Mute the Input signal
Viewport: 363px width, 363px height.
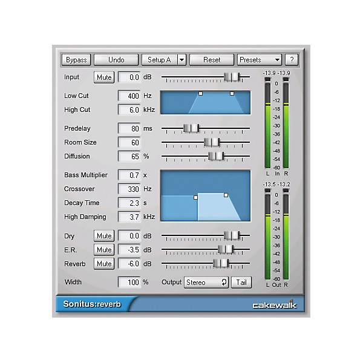point(104,77)
